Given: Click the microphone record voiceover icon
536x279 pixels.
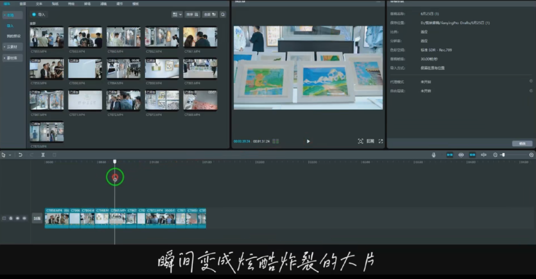Looking at the screenshot, I should click(433, 155).
